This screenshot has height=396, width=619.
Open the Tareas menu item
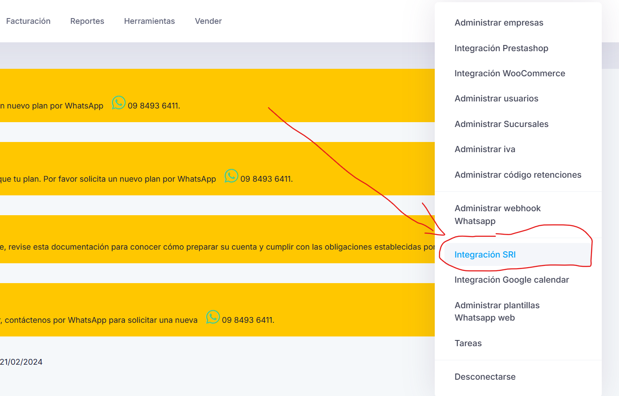point(468,344)
